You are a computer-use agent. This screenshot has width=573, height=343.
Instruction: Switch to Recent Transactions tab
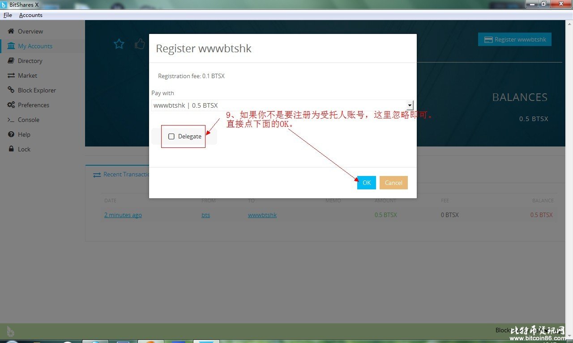tap(122, 175)
